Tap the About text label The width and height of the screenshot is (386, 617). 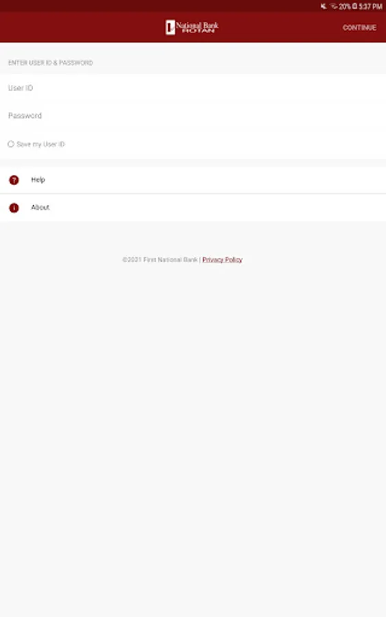coord(40,207)
